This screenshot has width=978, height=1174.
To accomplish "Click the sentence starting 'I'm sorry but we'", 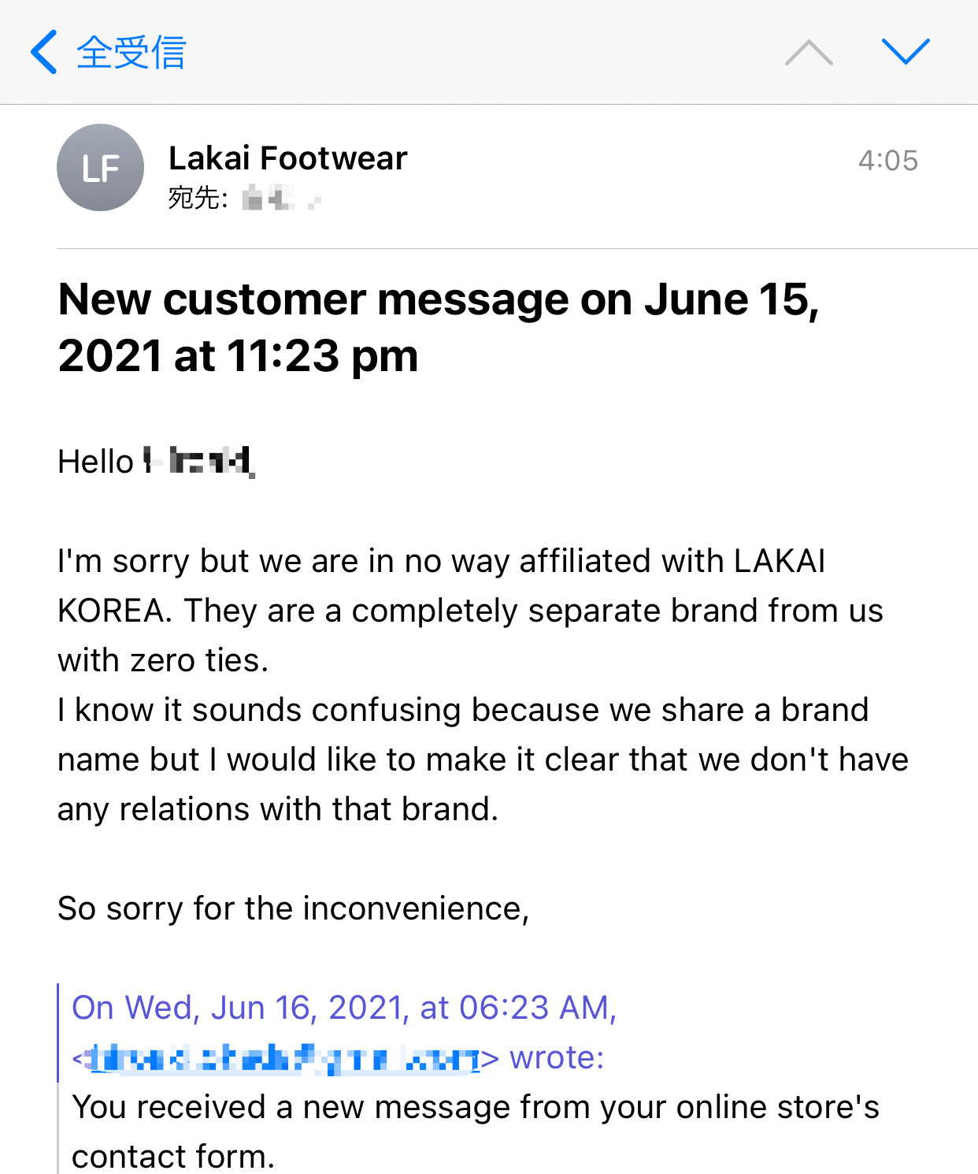I will click(441, 561).
